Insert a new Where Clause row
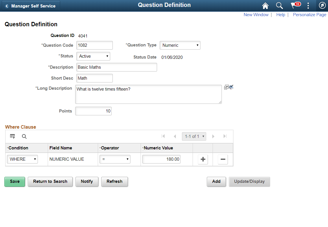The image size is (328, 227). tap(203, 159)
